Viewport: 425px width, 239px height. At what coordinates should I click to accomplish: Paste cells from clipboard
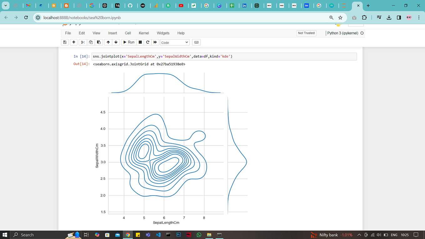pyautogui.click(x=99, y=42)
